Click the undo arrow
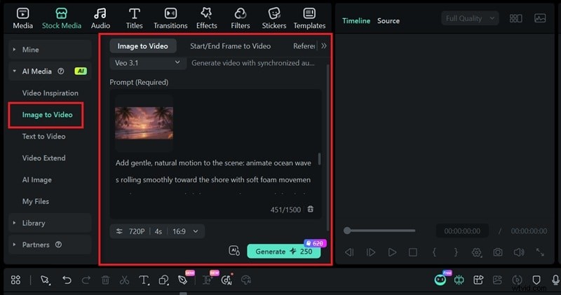The height and width of the screenshot is (295, 561). 67,280
